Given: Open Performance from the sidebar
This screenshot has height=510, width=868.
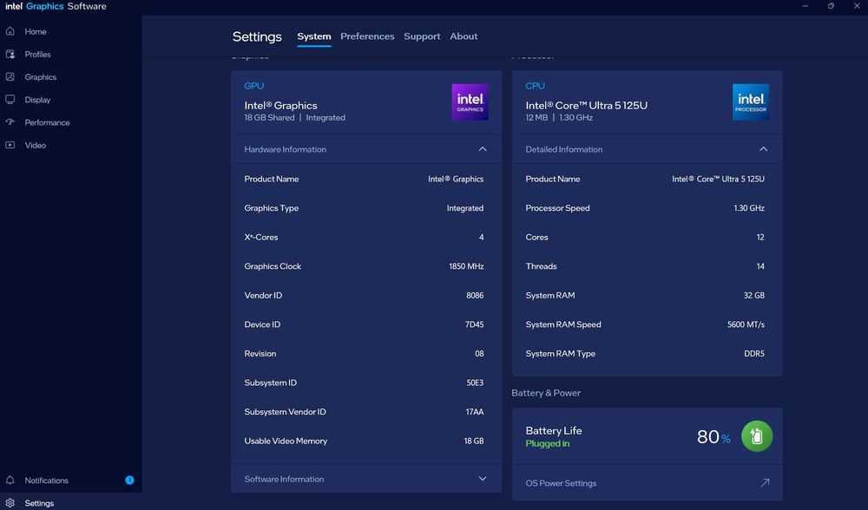Looking at the screenshot, I should (x=47, y=122).
